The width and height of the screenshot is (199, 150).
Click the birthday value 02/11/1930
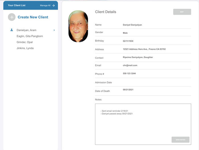128,41
